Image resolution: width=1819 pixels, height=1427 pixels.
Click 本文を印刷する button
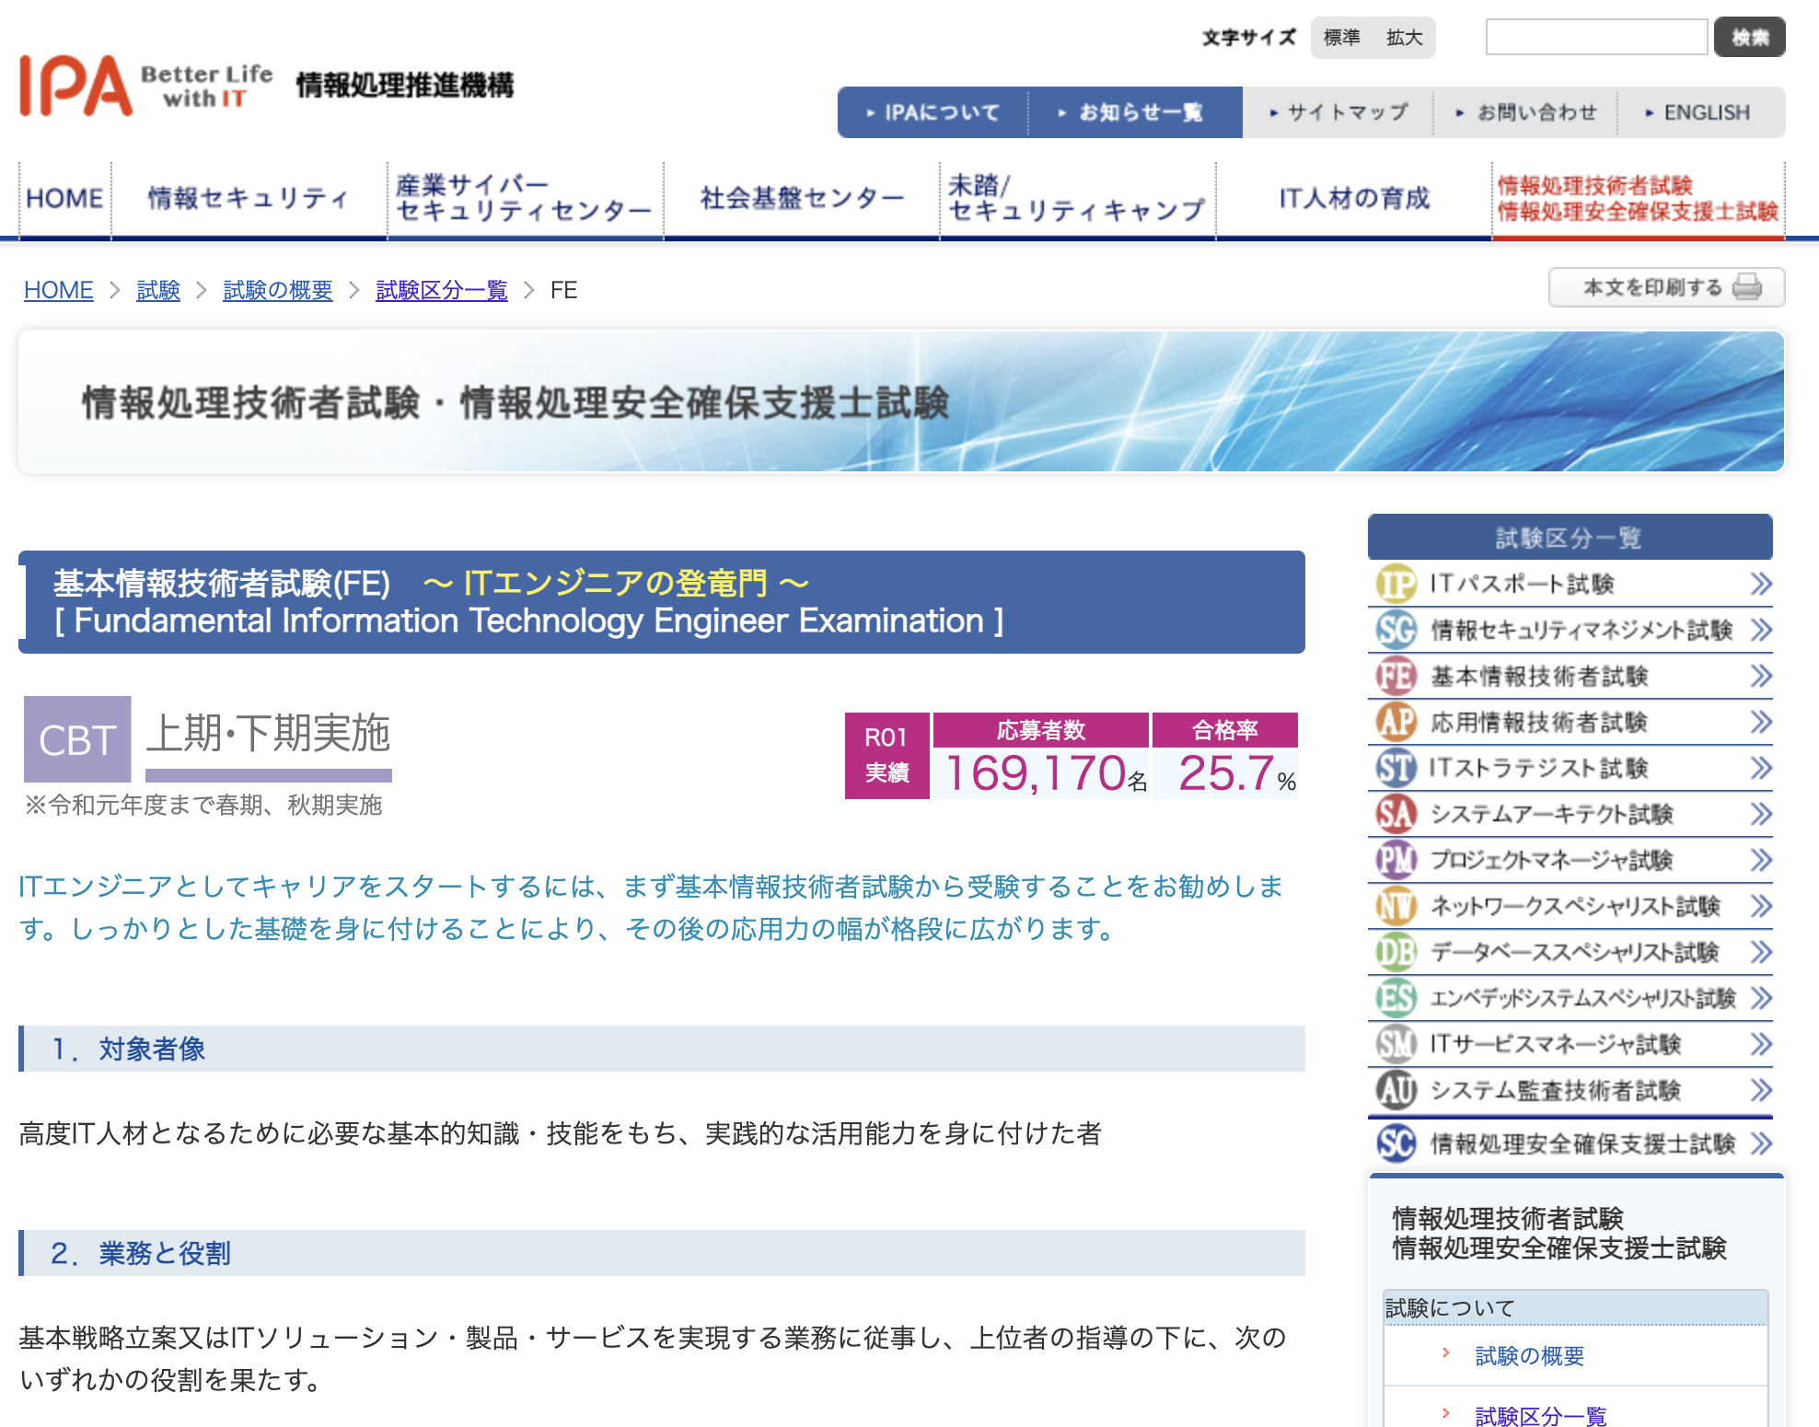(1666, 287)
